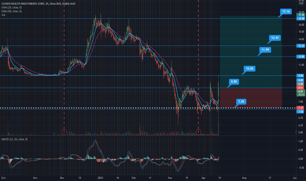
Task: Click the Nov date axis label
Action: 35,178
